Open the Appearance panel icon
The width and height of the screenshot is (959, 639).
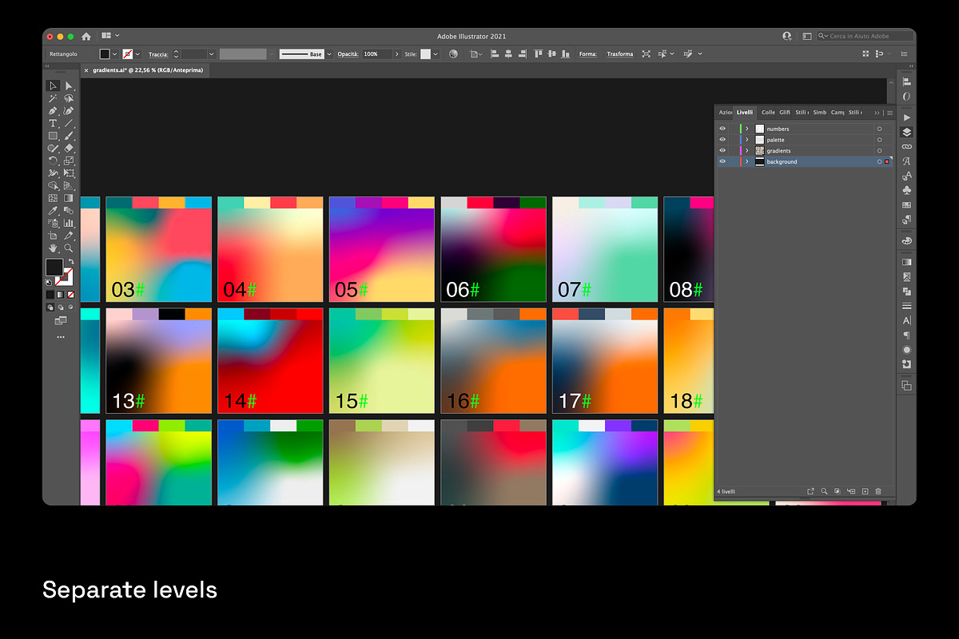(x=906, y=97)
